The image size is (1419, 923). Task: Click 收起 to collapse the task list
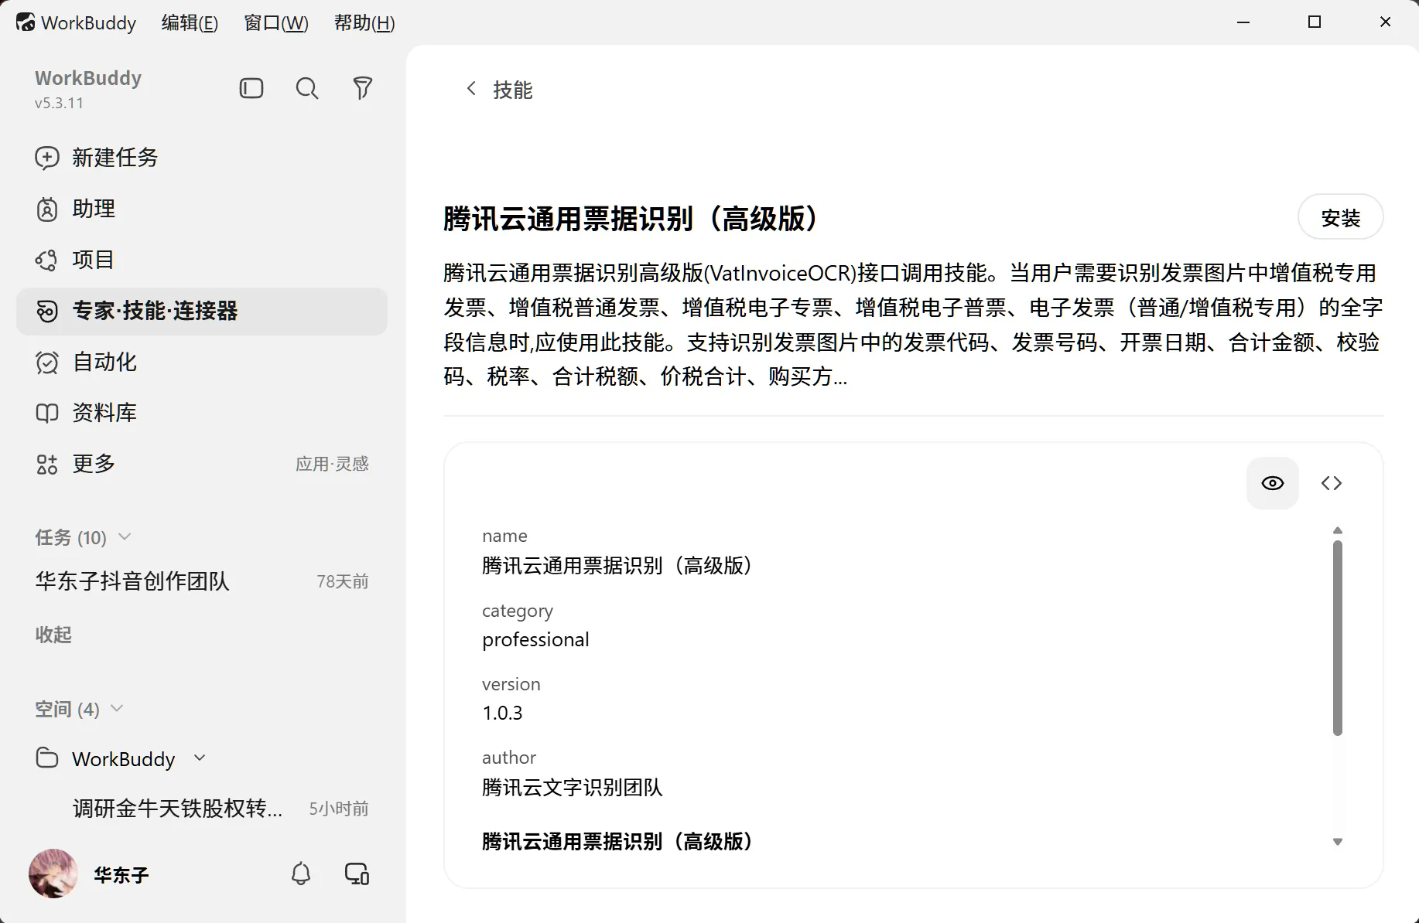[x=53, y=635]
